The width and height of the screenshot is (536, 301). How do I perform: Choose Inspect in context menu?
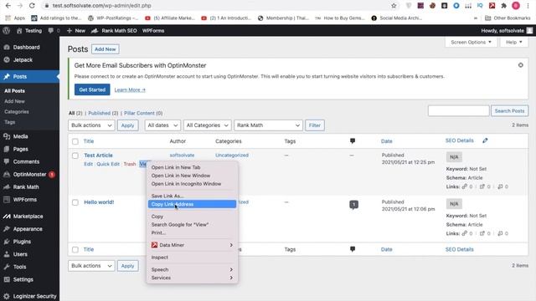point(192,258)
